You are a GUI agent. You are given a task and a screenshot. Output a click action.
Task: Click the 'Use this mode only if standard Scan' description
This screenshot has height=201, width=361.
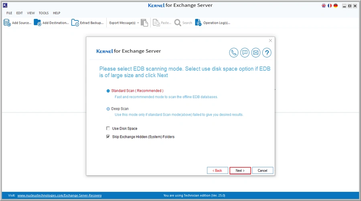[179, 115]
